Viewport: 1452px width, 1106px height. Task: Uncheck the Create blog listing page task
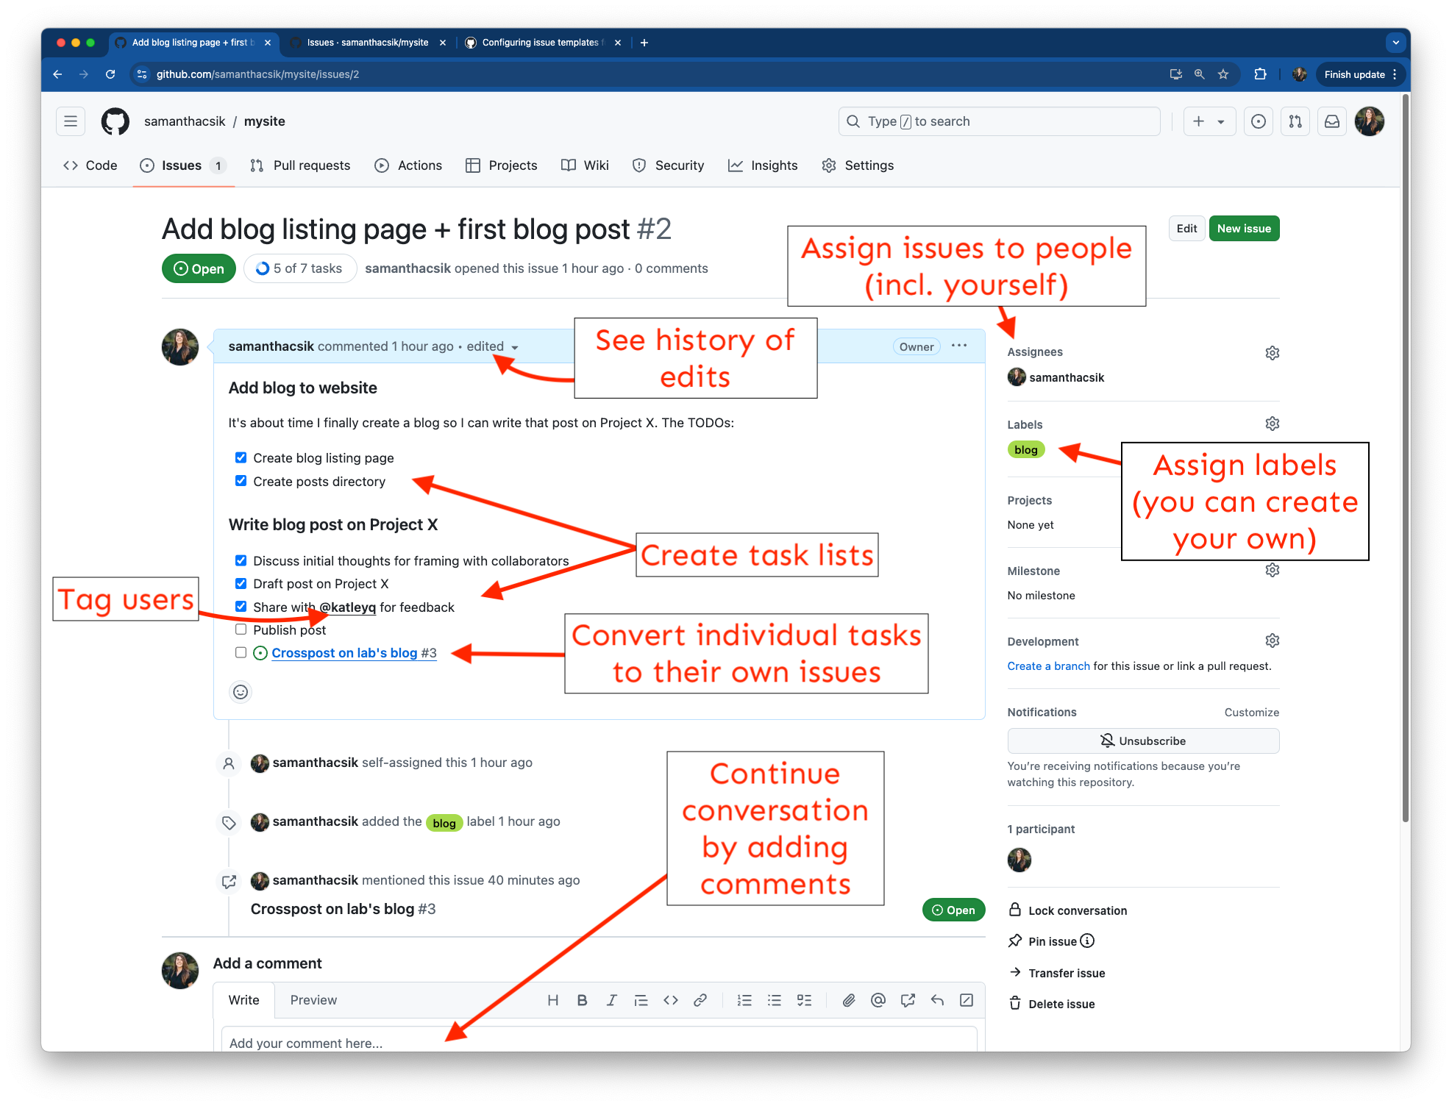click(241, 457)
